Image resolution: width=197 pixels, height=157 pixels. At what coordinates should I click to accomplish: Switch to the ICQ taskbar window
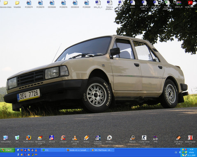[x=53, y=150]
